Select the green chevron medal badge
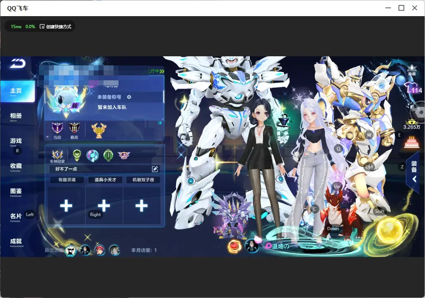The height and width of the screenshot is (298, 425). 77,155
